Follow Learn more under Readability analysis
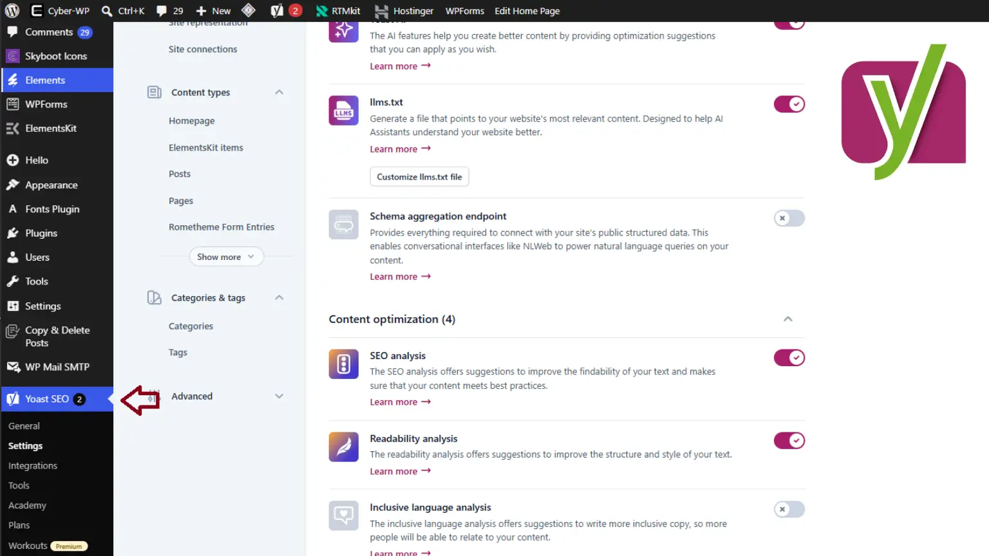Image resolution: width=989 pixels, height=556 pixels. [x=400, y=472]
